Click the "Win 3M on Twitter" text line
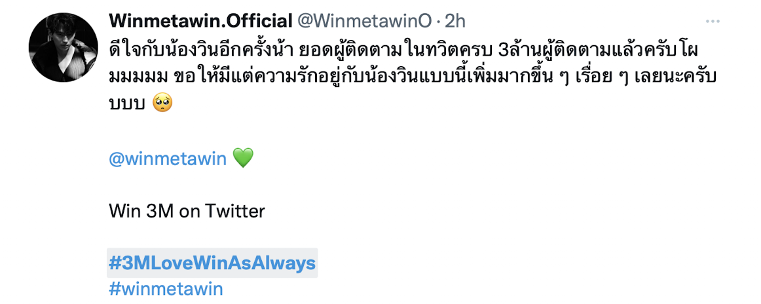The height and width of the screenshot is (304, 761). (x=187, y=210)
